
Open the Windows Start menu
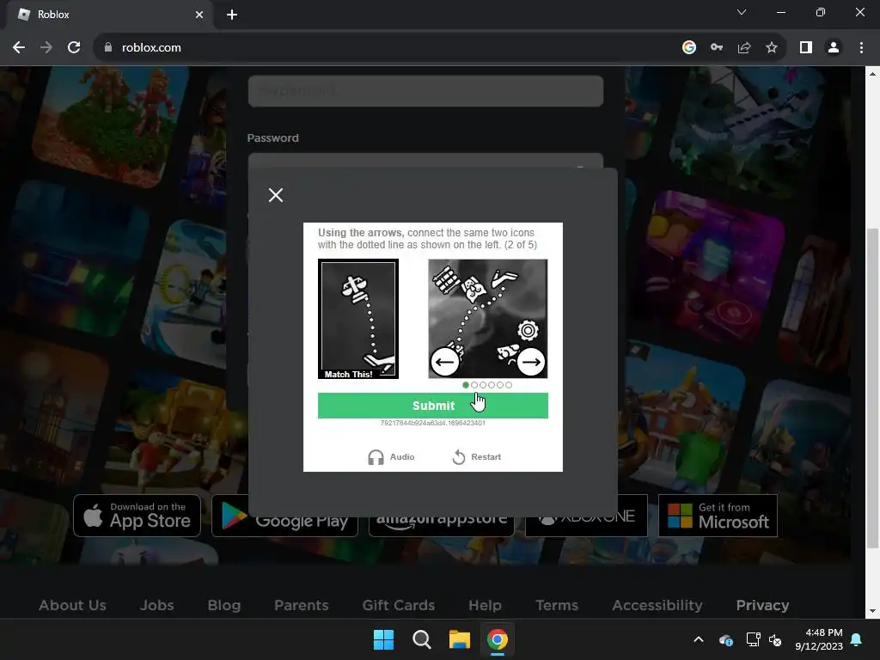384,639
